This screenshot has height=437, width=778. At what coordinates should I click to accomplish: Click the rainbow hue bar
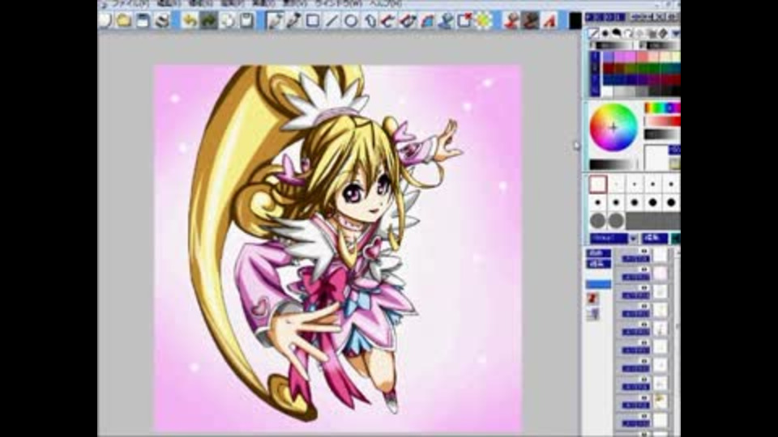point(662,108)
